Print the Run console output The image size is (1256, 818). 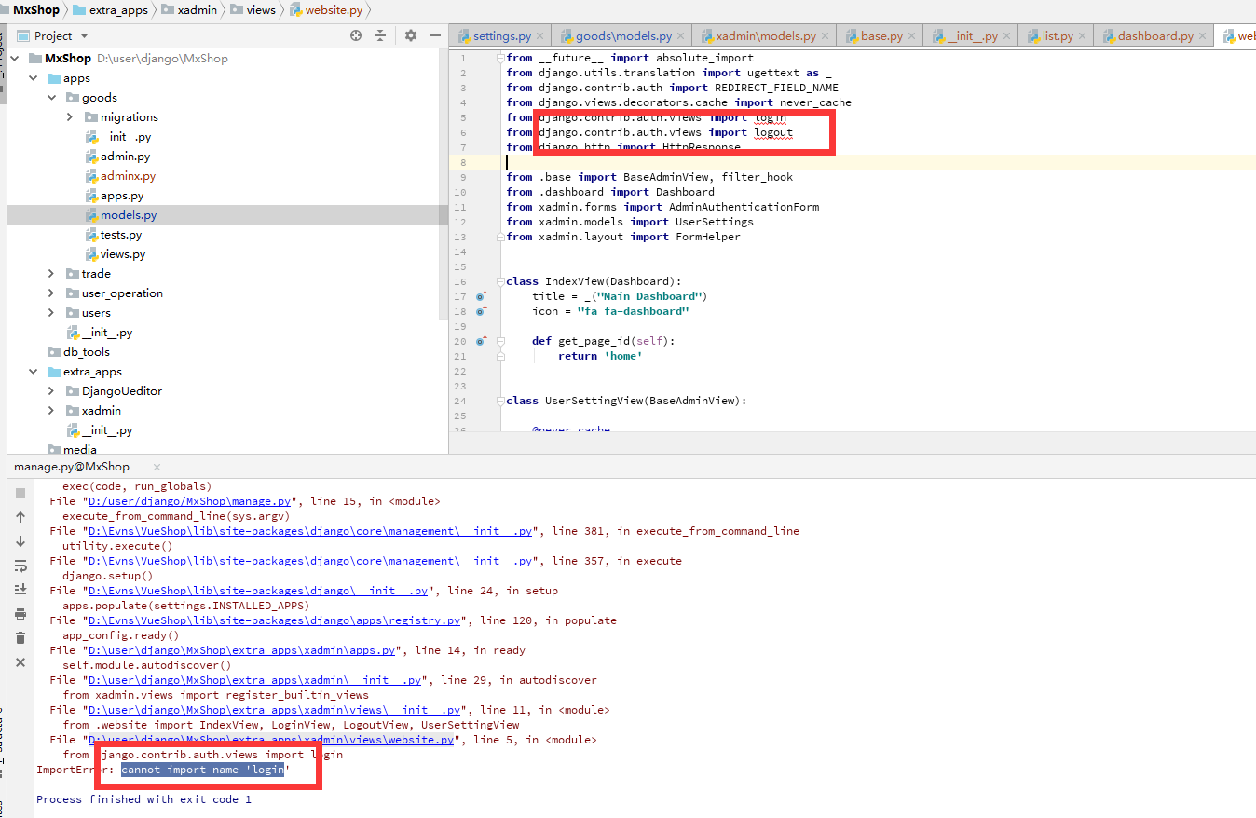pyautogui.click(x=20, y=614)
